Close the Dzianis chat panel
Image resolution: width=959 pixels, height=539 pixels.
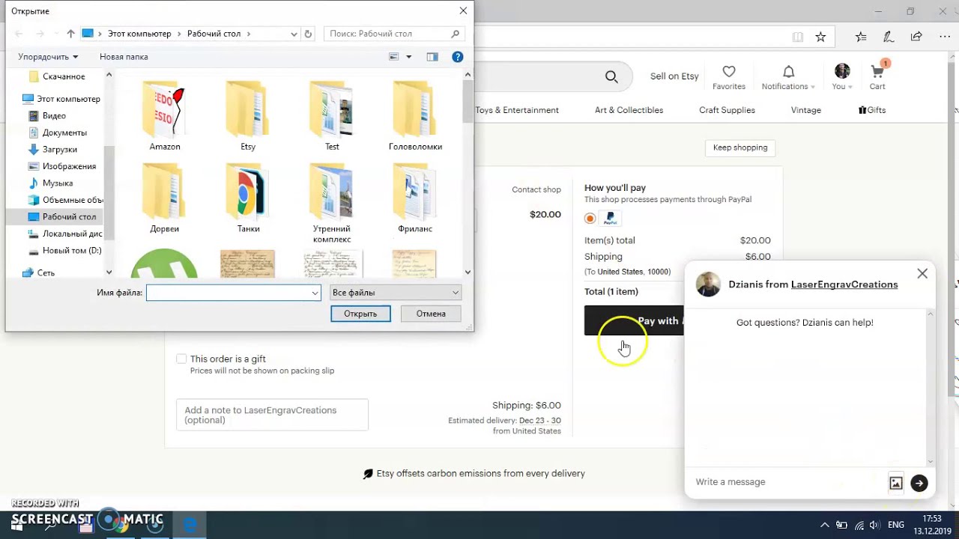[x=922, y=274]
